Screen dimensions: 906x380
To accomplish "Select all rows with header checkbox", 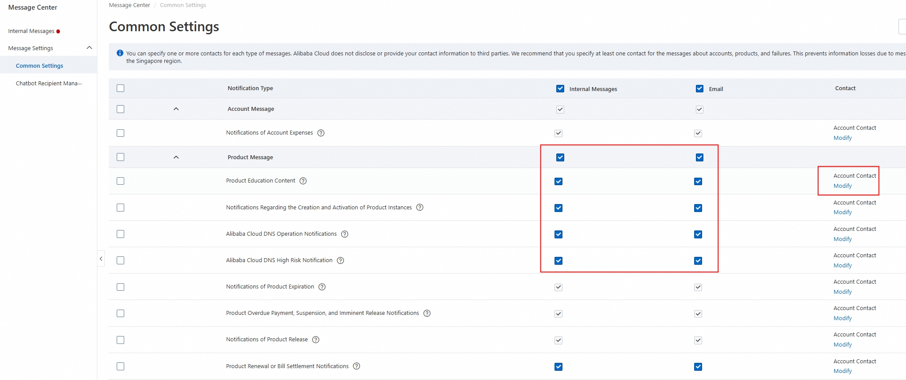I will [120, 88].
